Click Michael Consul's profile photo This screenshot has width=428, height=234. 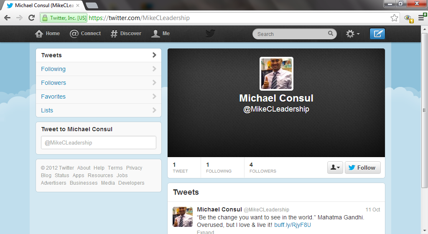pyautogui.click(x=276, y=74)
